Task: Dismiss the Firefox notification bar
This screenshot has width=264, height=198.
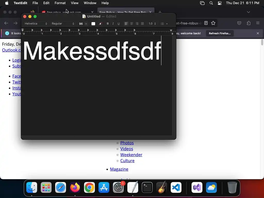Action: (258, 33)
